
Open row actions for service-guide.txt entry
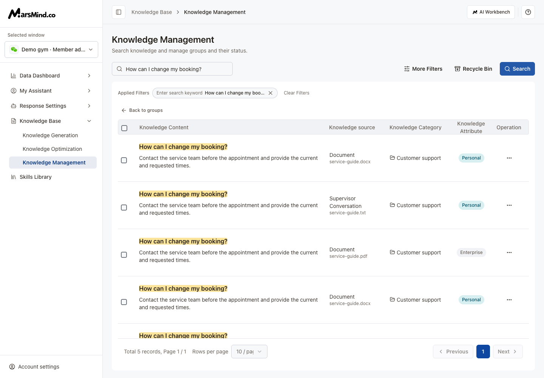click(509, 205)
